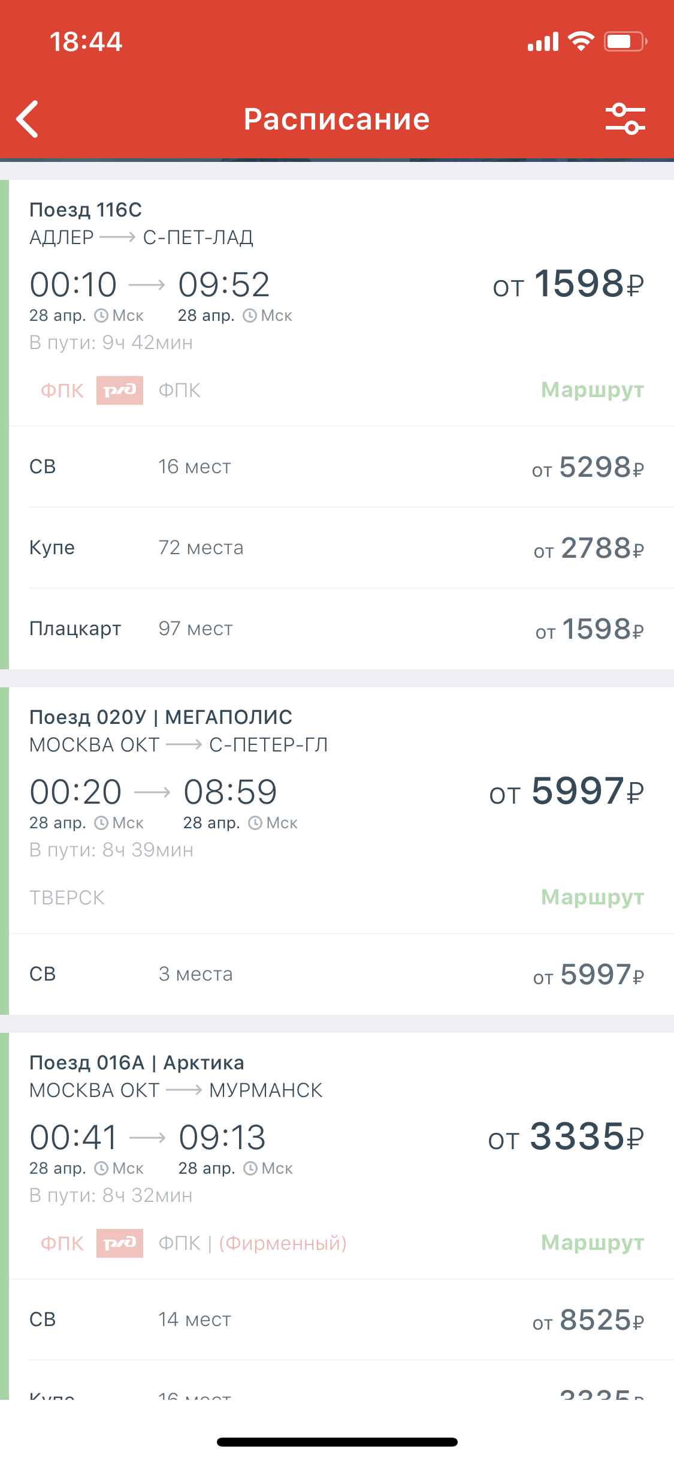Select СВ 14 мест for 8525₽
The image size is (674, 1461).
tap(337, 1319)
